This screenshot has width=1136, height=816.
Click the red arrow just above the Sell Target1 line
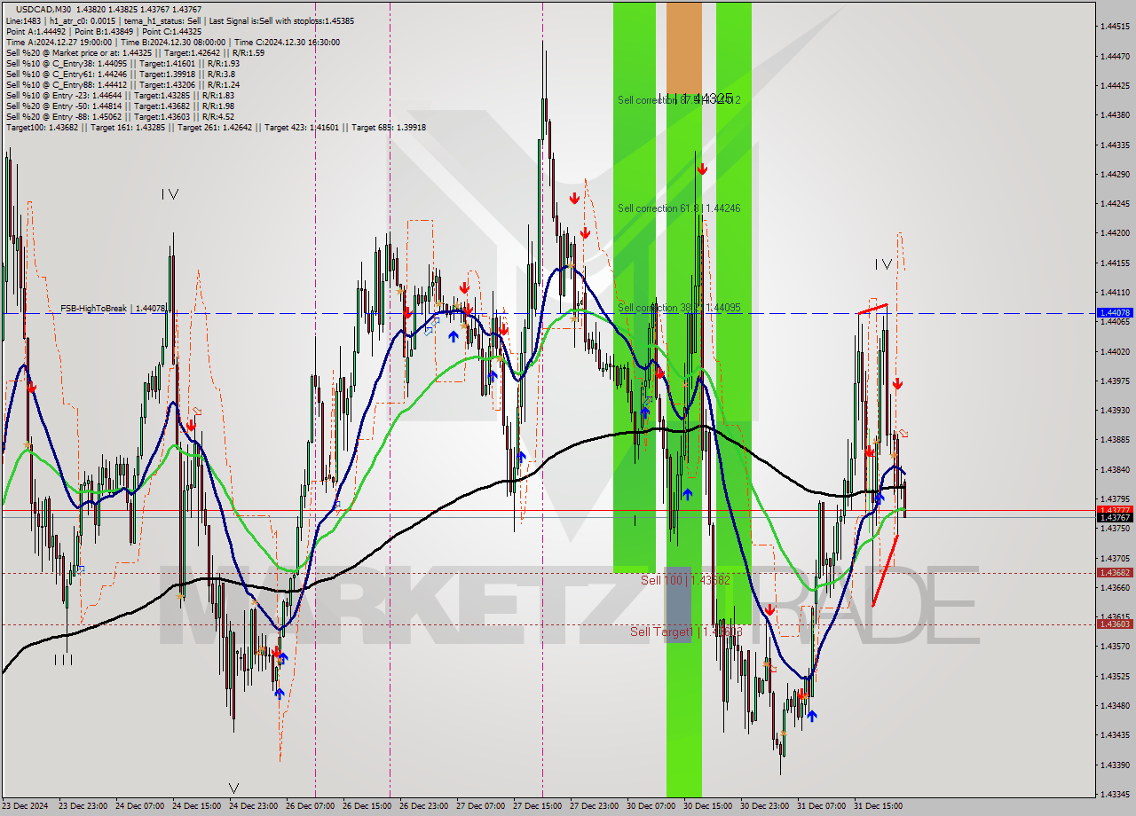click(x=769, y=610)
